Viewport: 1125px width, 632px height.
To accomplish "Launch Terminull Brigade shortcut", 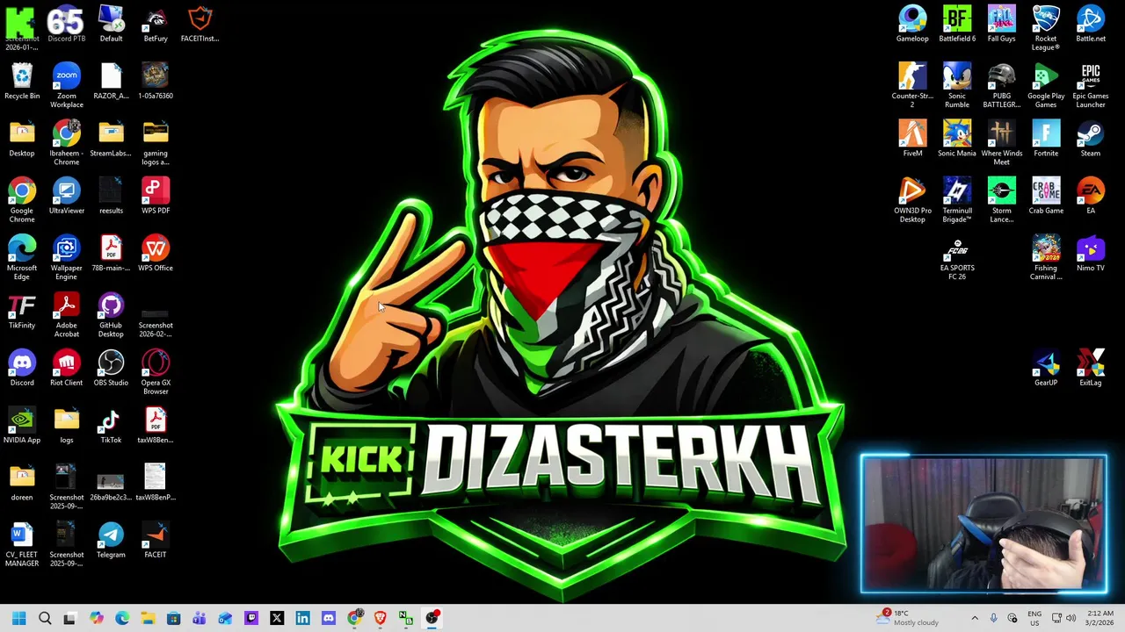I will click(x=957, y=199).
